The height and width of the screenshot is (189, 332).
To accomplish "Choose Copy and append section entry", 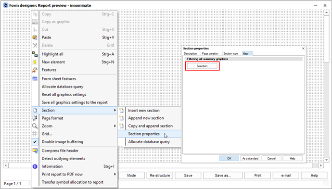I will [x=150, y=126].
